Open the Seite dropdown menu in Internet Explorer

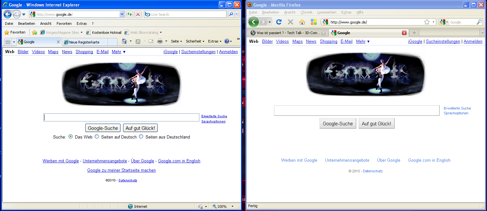click(176, 41)
